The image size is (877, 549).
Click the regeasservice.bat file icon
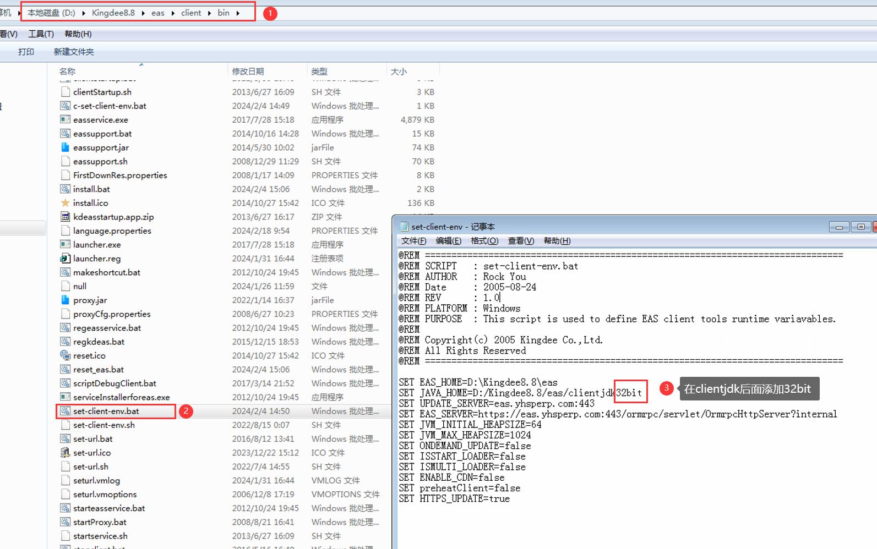click(66, 328)
